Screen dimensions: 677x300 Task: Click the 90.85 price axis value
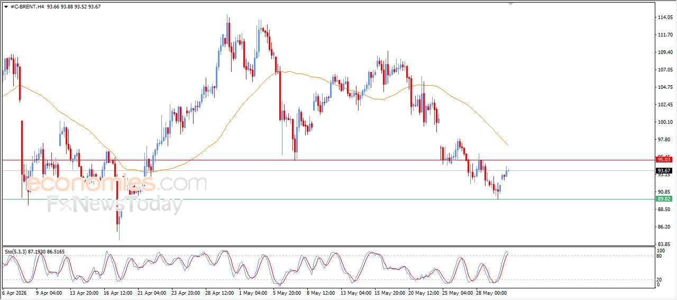pyautogui.click(x=665, y=192)
